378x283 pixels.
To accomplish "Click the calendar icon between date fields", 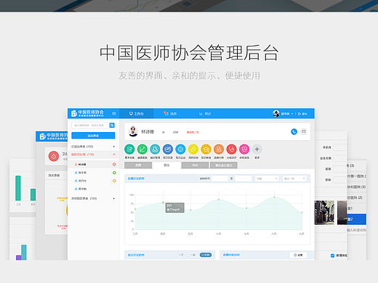I will (x=232, y=179).
